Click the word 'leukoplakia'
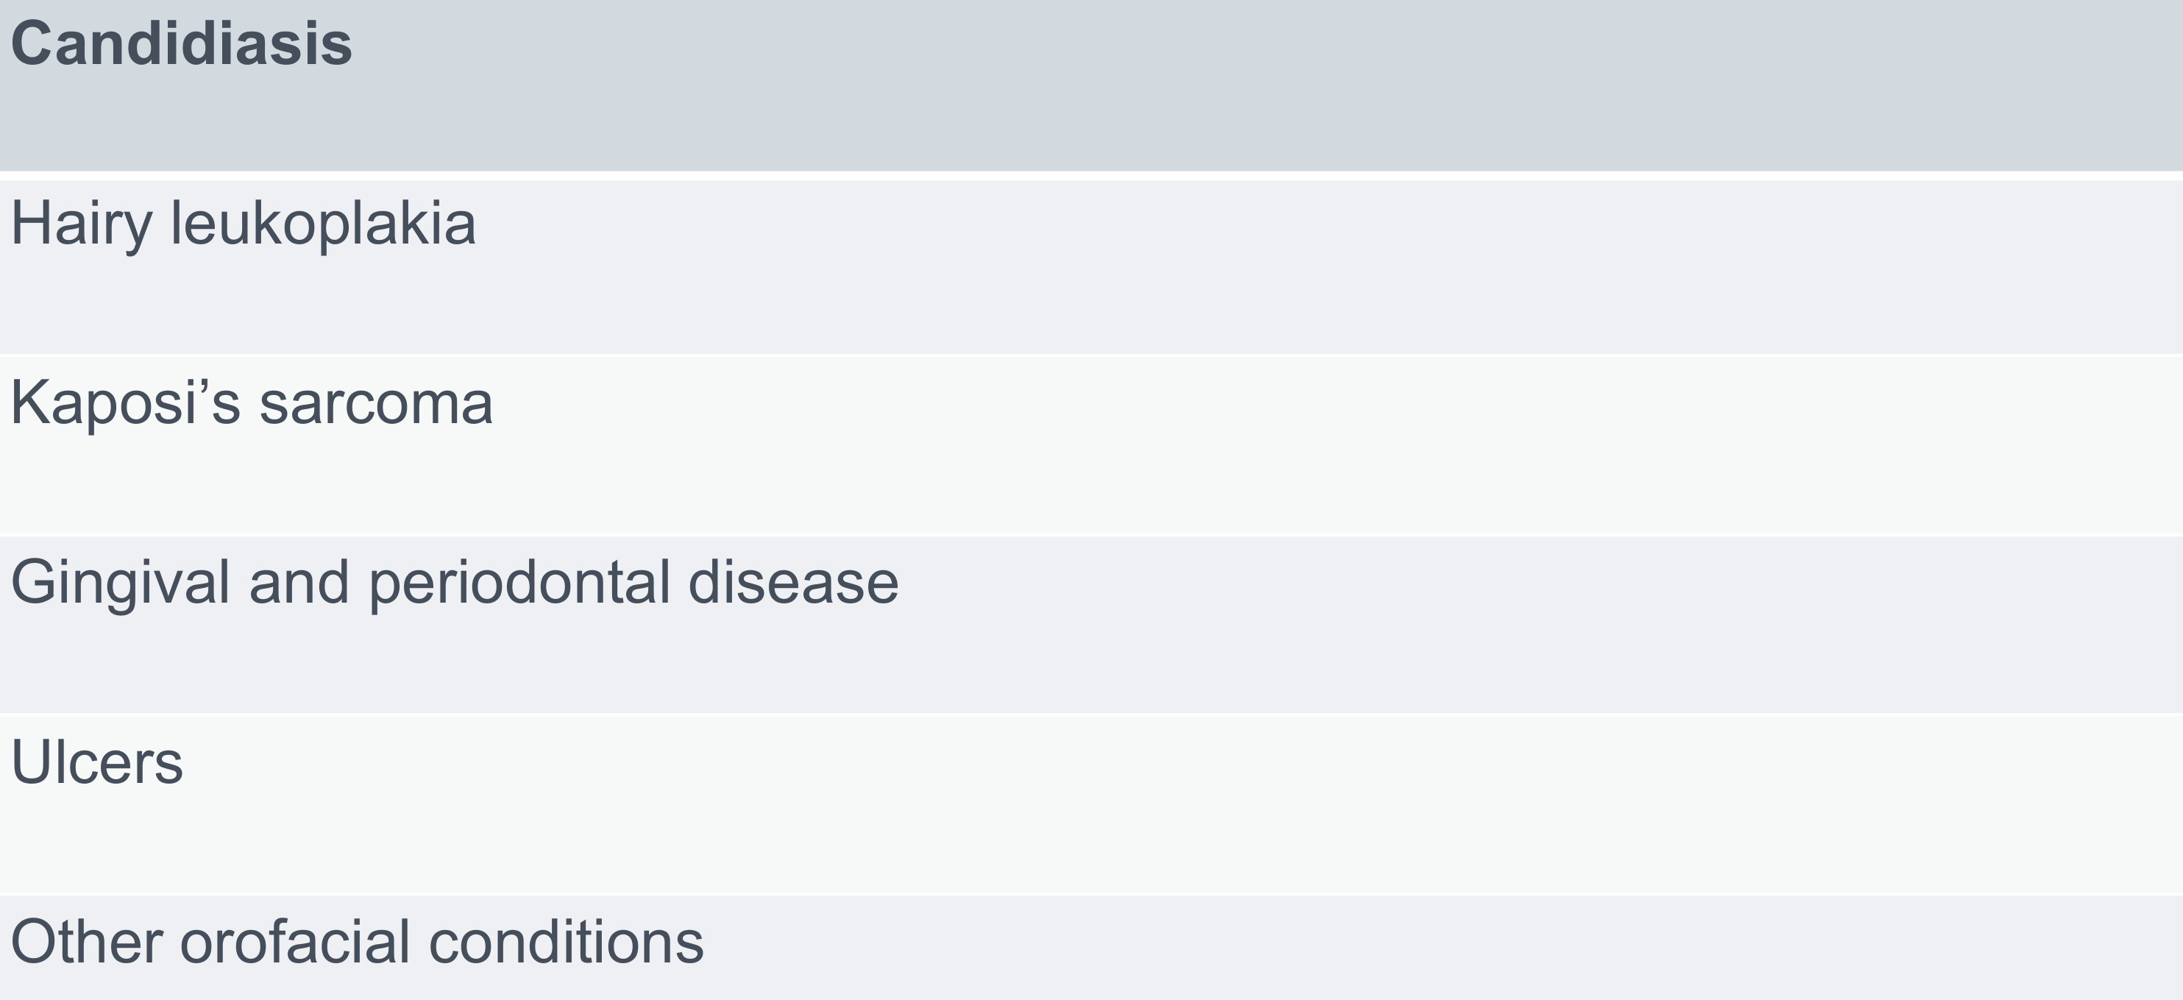Image resolution: width=2183 pixels, height=1000 pixels. pos(323,225)
